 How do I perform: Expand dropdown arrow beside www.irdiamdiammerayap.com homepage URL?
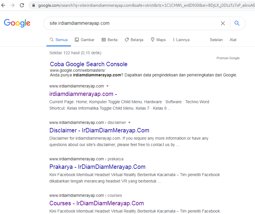pos(107,86)
